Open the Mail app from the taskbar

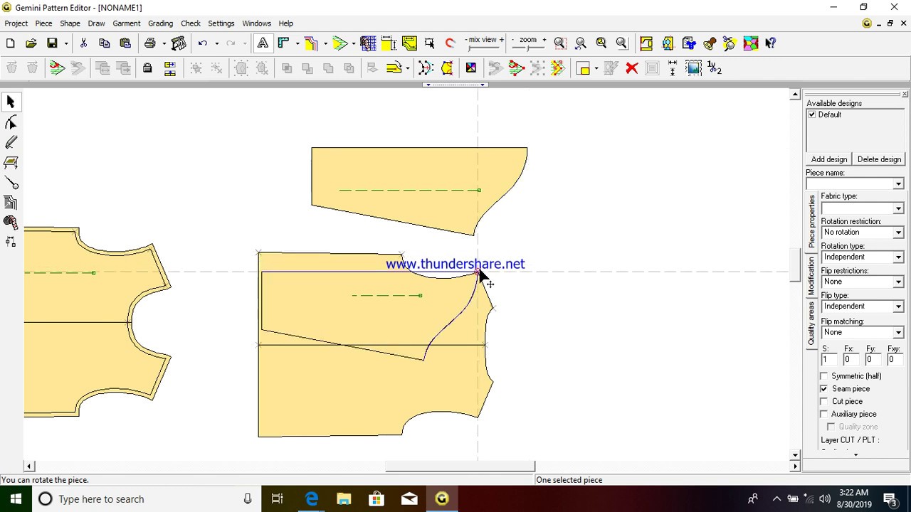coord(409,499)
